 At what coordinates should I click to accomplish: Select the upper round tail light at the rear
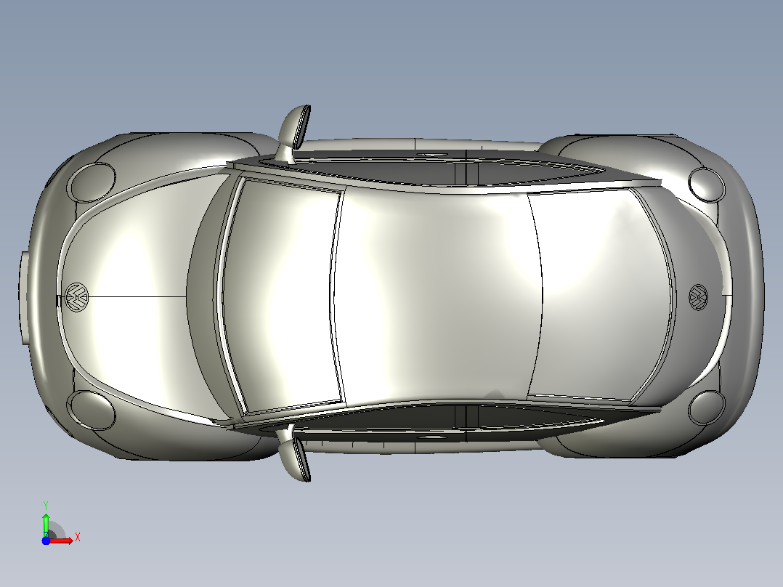[706, 185]
